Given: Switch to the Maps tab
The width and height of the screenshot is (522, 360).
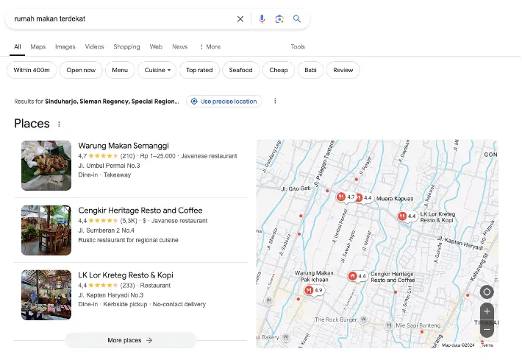Looking at the screenshot, I should [x=38, y=47].
